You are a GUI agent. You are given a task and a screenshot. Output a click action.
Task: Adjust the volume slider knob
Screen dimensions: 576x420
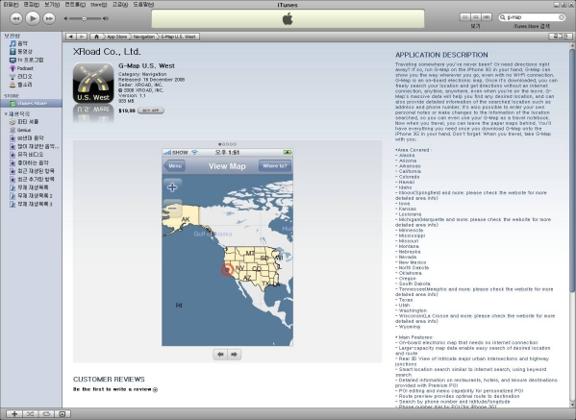point(84,18)
